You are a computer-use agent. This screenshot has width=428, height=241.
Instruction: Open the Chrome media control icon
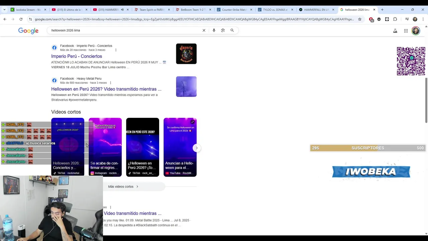coord(407,19)
